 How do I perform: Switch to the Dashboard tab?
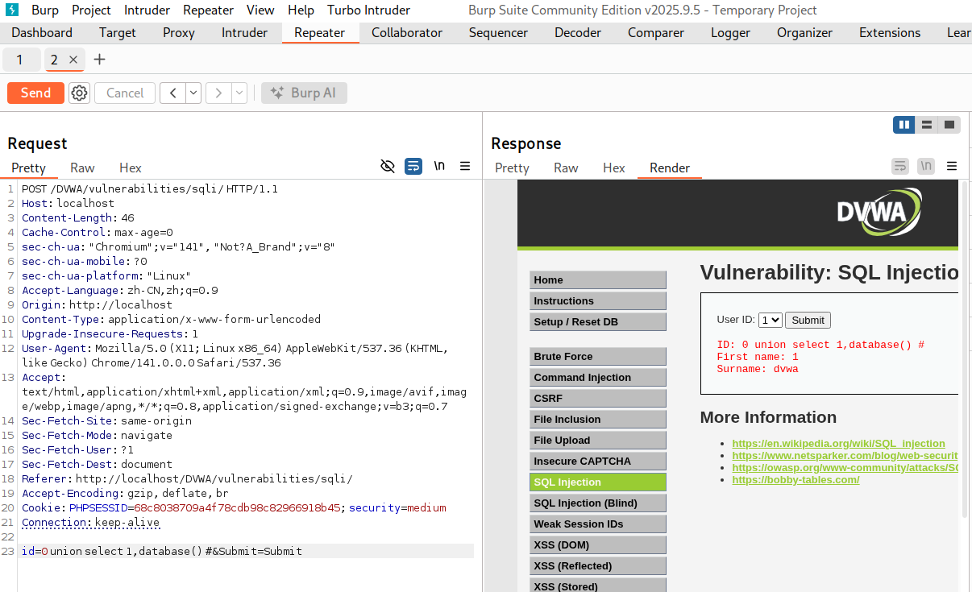tap(42, 33)
